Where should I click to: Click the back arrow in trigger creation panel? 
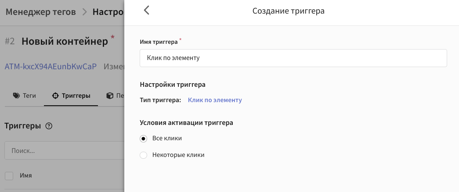[147, 11]
